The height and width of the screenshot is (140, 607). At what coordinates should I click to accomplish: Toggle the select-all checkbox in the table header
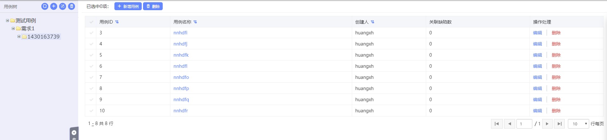pyautogui.click(x=92, y=22)
